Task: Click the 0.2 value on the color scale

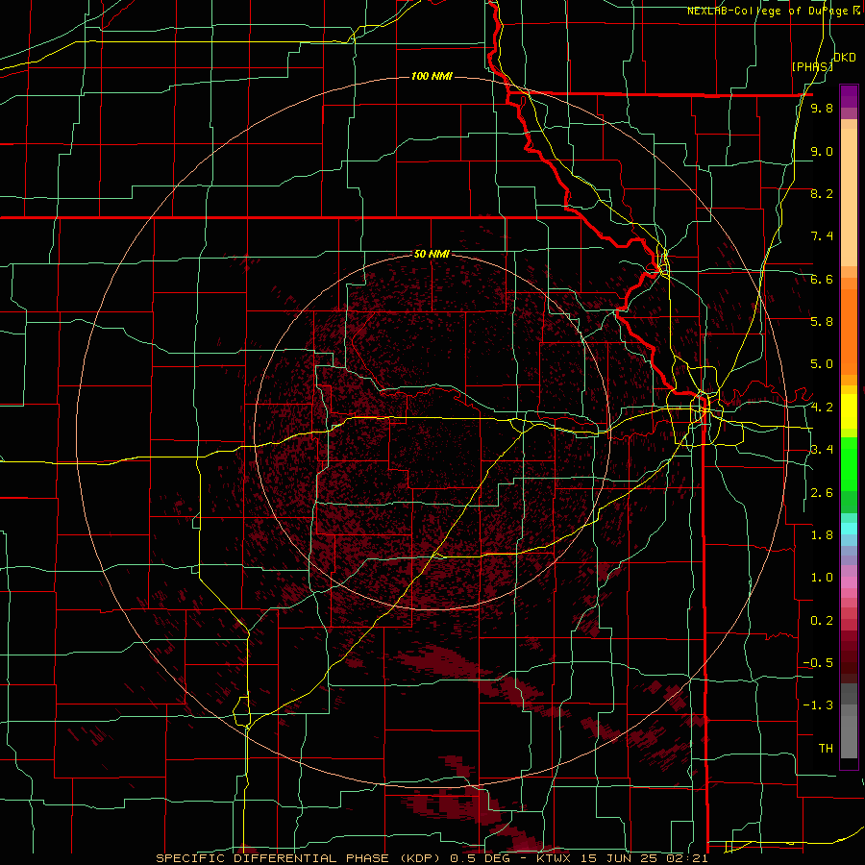Action: 822,621
